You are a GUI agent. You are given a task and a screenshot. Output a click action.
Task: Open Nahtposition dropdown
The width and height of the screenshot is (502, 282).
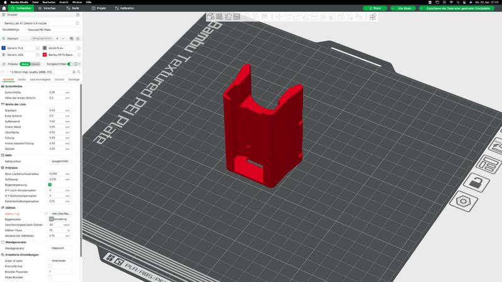click(x=60, y=162)
